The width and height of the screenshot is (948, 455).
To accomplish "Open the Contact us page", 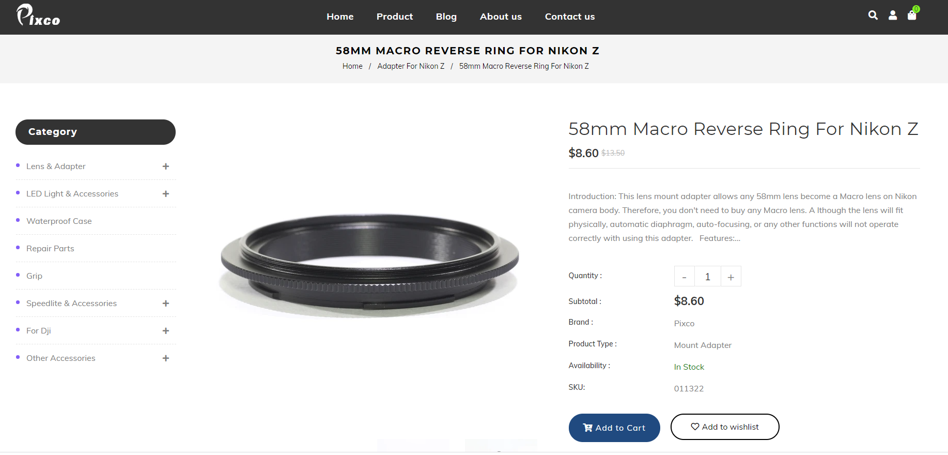I will [x=570, y=17].
